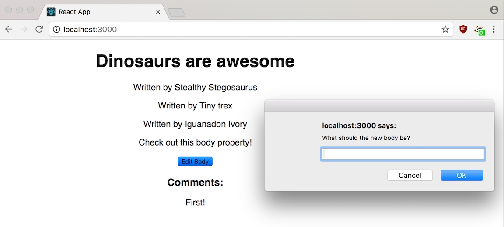Focus the localhost:3000 address bar
This screenshot has width=504, height=227.
(x=245, y=30)
